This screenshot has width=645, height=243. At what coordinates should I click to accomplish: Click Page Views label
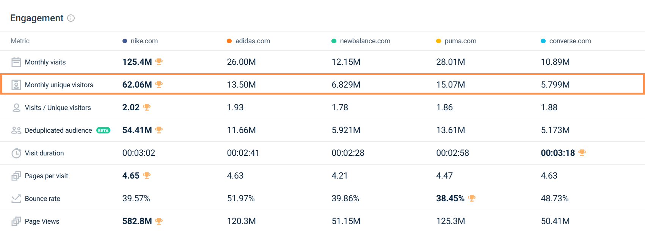(42, 221)
